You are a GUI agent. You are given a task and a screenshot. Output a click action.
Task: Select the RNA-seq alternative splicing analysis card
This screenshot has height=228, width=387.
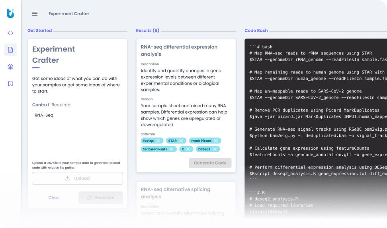186,199
